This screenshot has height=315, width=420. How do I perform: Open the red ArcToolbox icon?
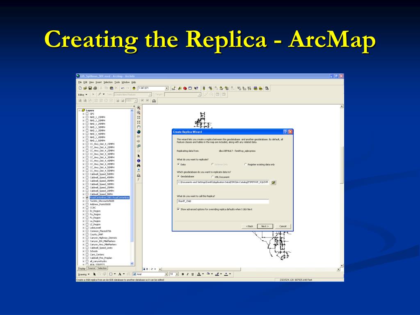coord(185,88)
